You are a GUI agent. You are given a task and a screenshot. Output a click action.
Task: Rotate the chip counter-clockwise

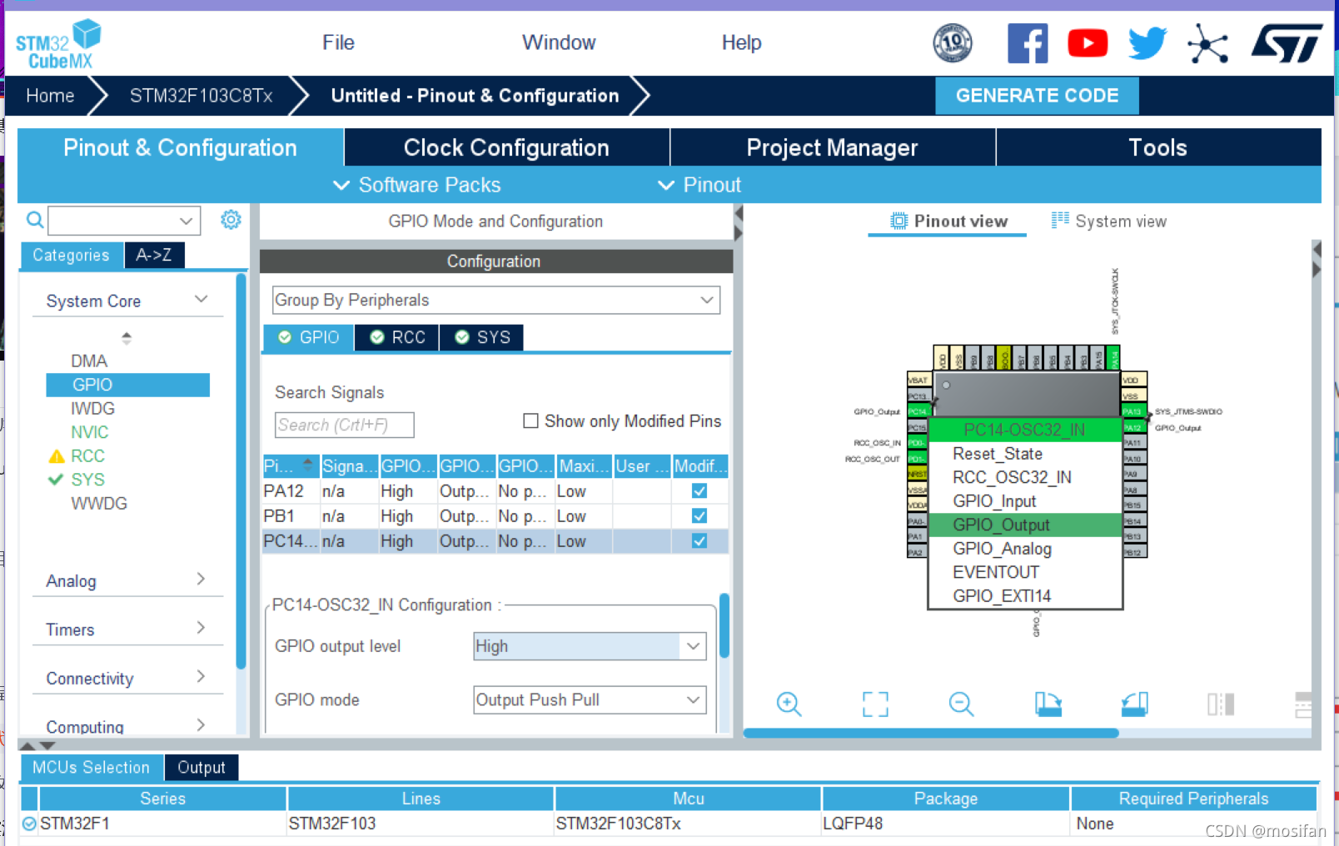(x=1135, y=704)
